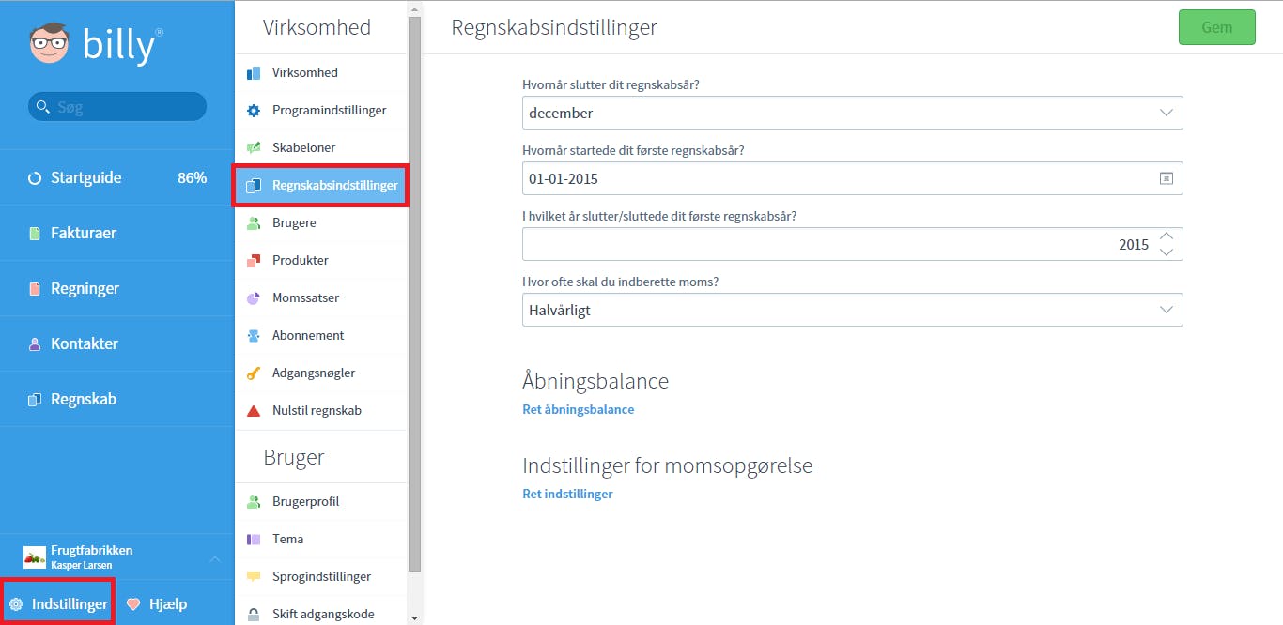Click the 86% Startguide progress value
The width and height of the screenshot is (1283, 625).
click(193, 178)
